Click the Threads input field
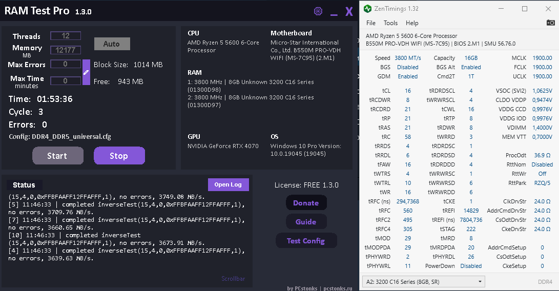 pyautogui.click(x=66, y=36)
